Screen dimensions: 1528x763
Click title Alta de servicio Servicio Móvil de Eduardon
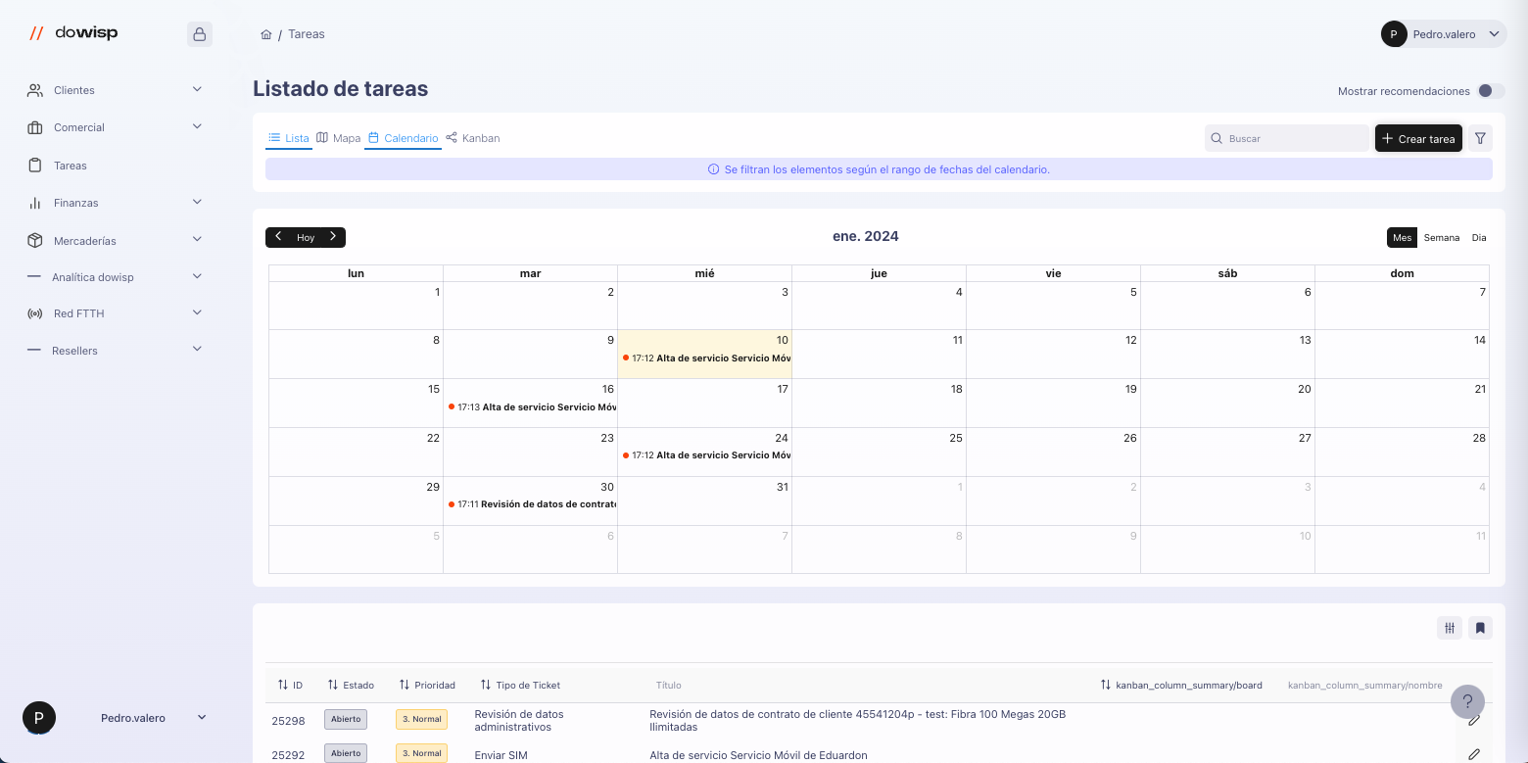tap(758, 755)
